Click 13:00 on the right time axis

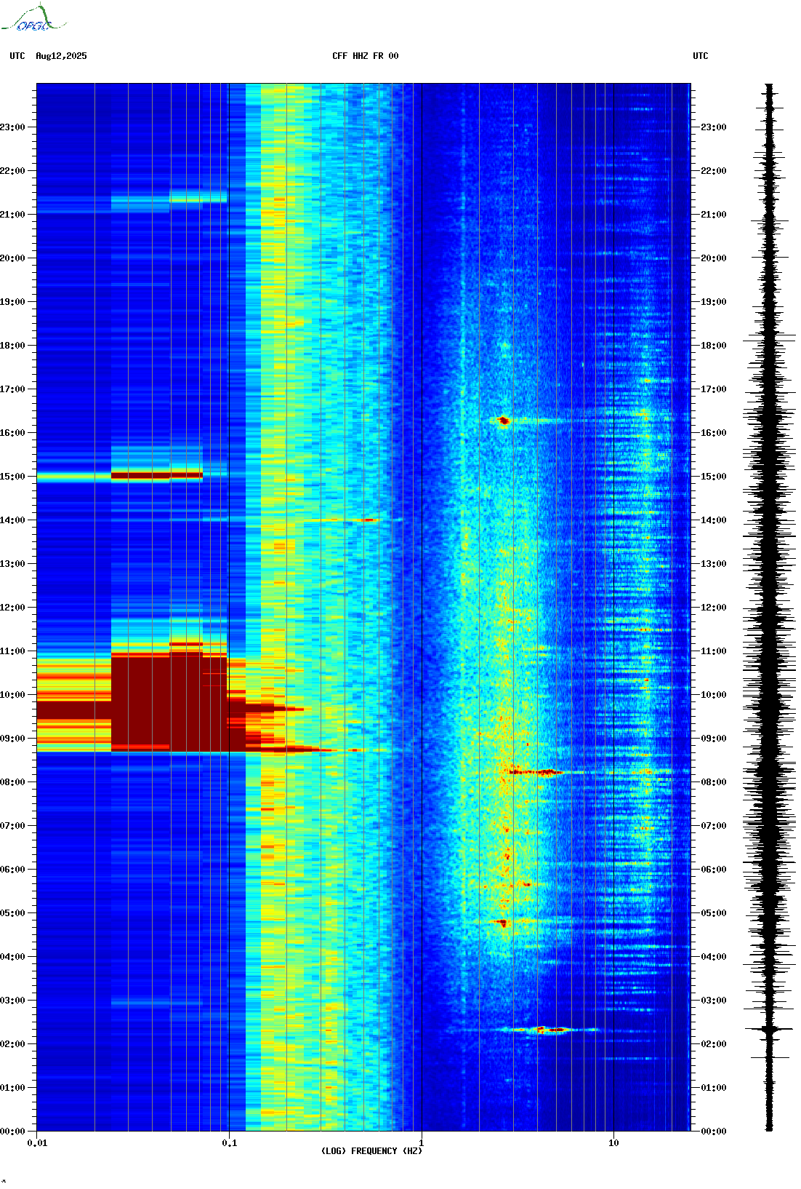(714, 564)
